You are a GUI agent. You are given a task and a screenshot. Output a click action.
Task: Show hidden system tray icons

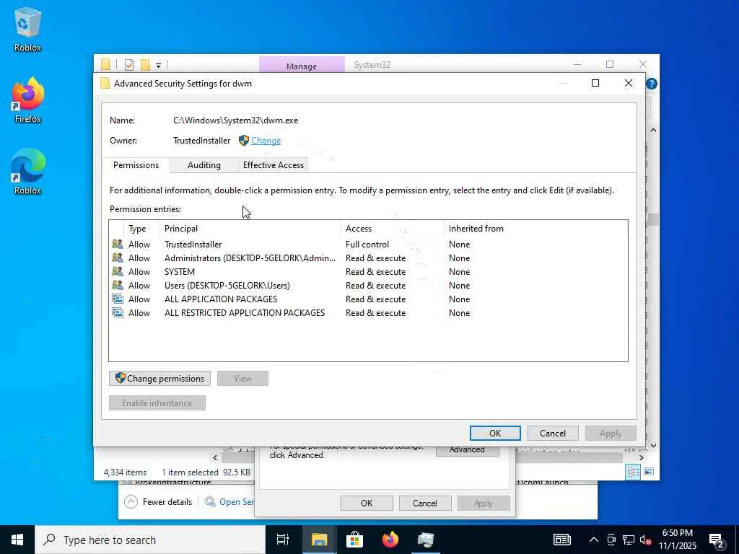point(594,540)
